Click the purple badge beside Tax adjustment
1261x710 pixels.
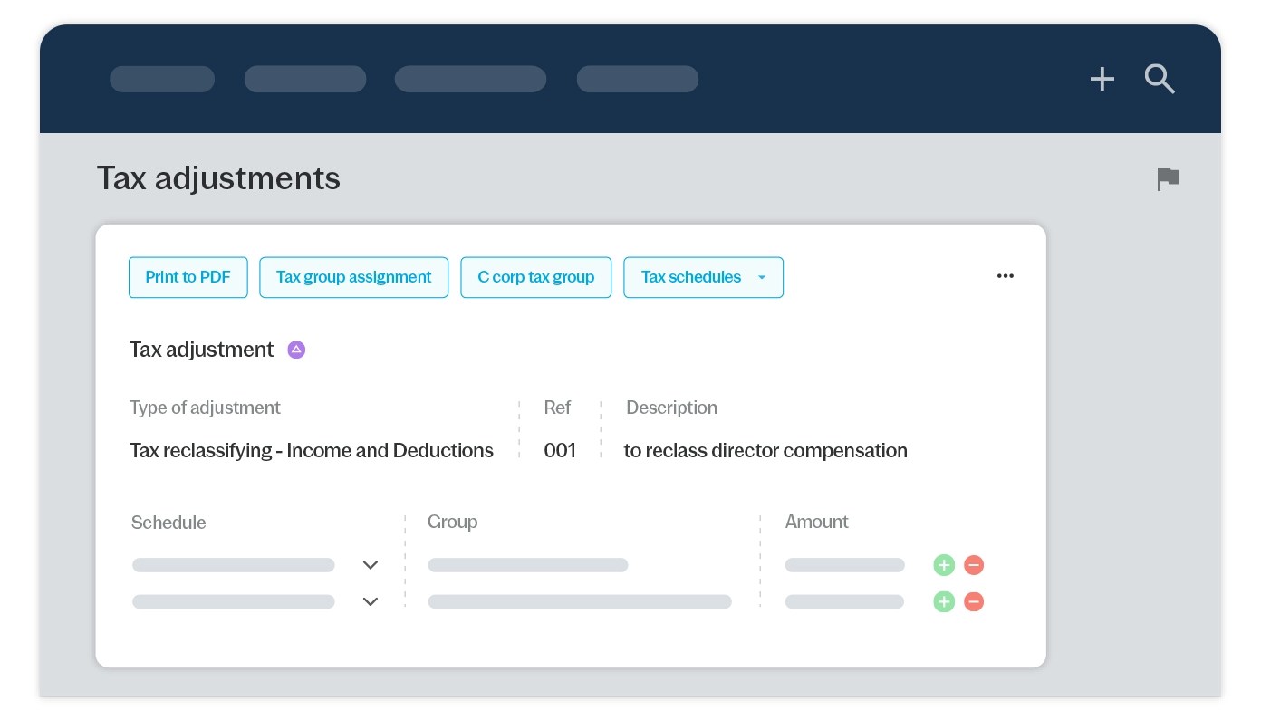tap(296, 349)
